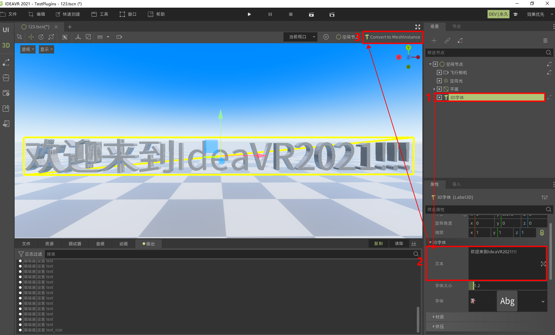Open the 透视 perspective dropdown
This screenshot has height=335, width=555.
[x=28, y=49]
